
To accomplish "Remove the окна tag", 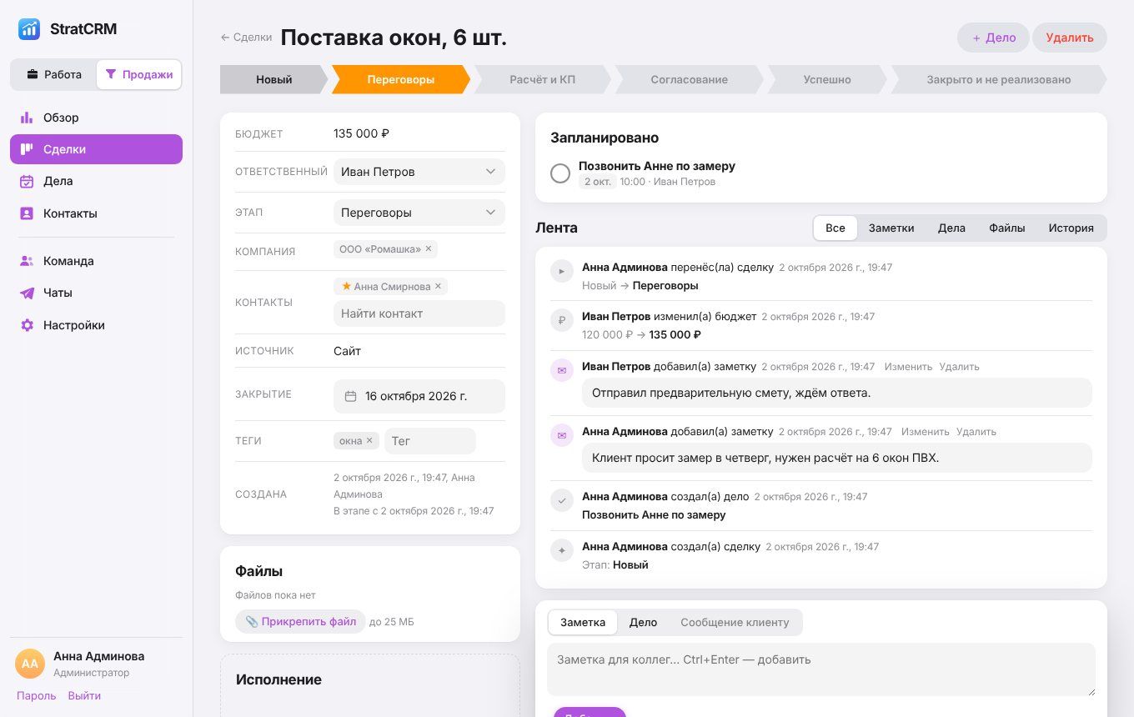I will tap(369, 440).
